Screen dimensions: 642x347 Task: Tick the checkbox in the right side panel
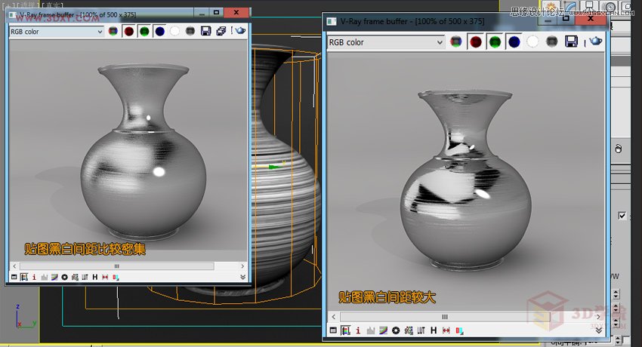click(x=622, y=216)
